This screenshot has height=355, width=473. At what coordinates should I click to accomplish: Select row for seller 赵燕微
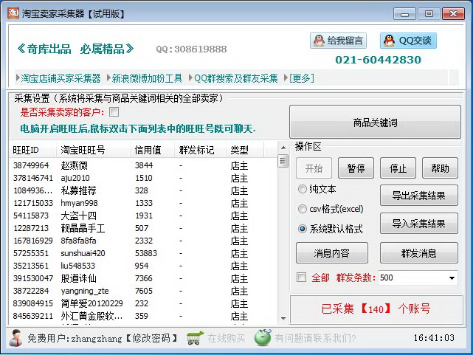point(143,165)
